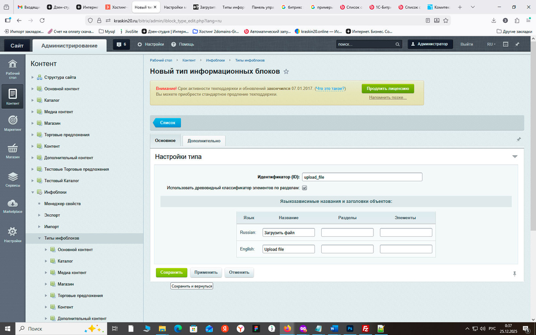
Task: Open the notifications counter showing 6
Action: tap(121, 44)
